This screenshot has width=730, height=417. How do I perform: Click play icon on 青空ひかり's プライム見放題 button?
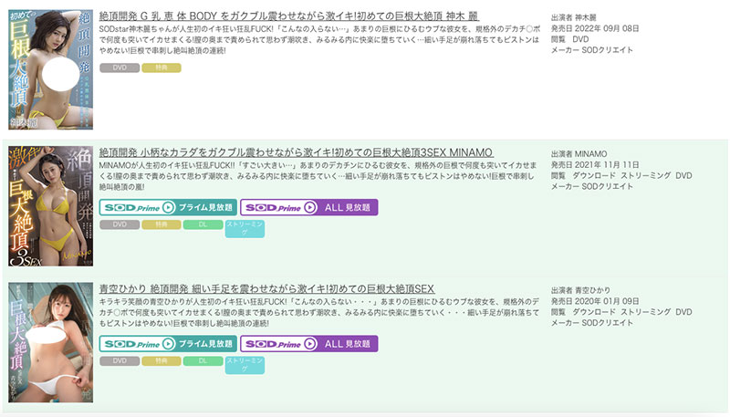(x=167, y=344)
